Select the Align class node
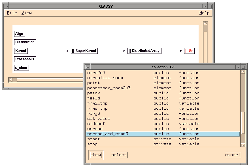Viewport: 251px width, 168px height. (x=19, y=34)
